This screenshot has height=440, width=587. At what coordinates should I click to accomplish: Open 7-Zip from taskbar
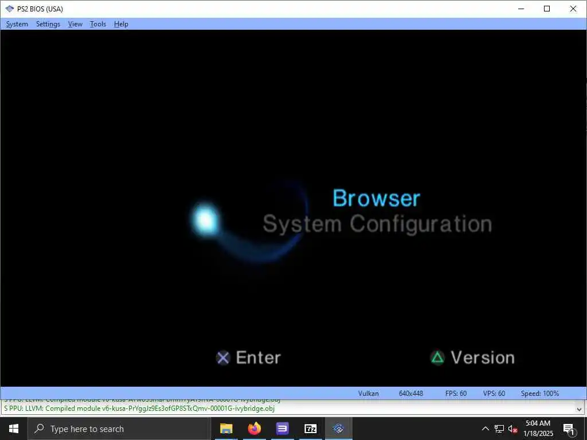coord(310,429)
